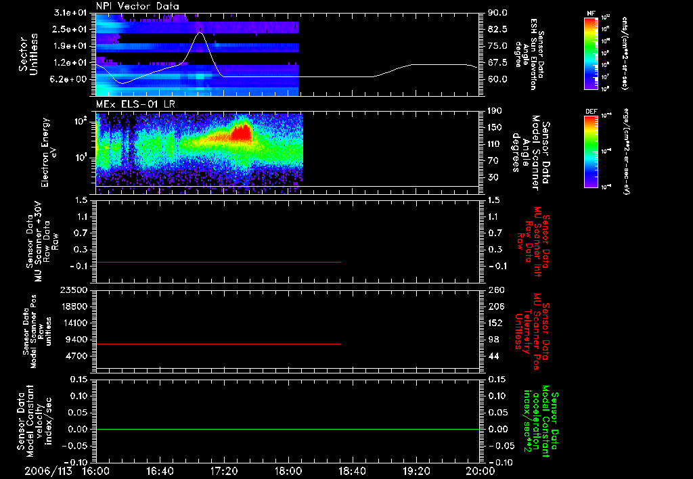This screenshot has height=479, width=693.
Task: Click the 'ergs/(cm**2-sr-sec-eV)' units label
Action: tap(626, 152)
